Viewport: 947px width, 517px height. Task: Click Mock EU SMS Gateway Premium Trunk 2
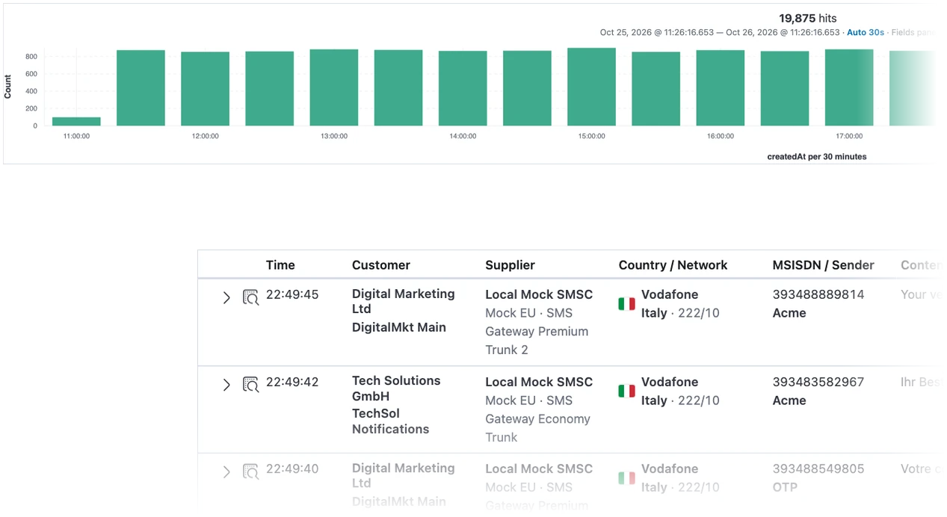pos(537,332)
